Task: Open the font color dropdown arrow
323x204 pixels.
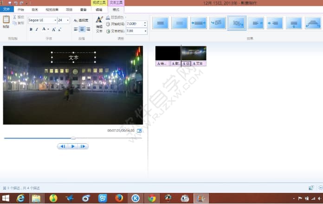Action: coord(48,29)
